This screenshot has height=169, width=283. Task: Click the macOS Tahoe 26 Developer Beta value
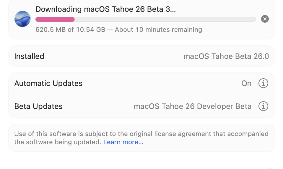192,106
